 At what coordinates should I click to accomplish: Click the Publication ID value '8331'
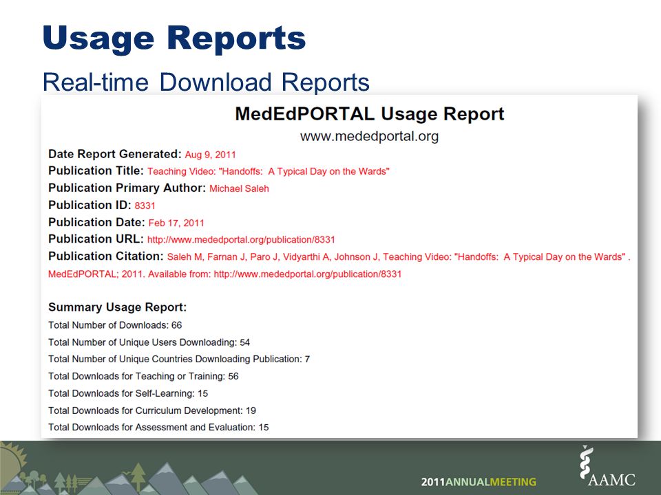point(145,206)
